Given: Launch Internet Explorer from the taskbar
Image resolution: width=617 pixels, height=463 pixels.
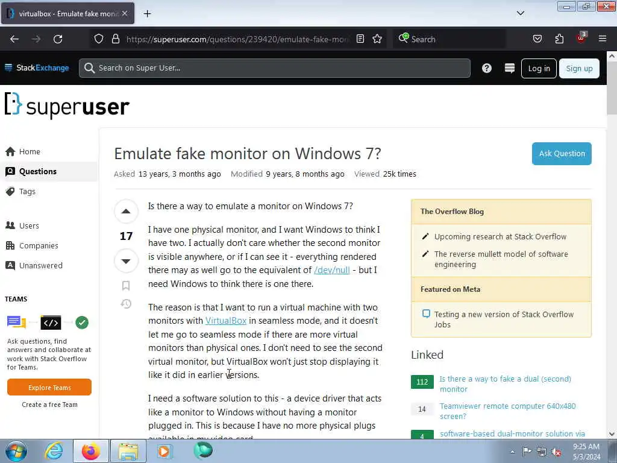Looking at the screenshot, I should (x=54, y=451).
